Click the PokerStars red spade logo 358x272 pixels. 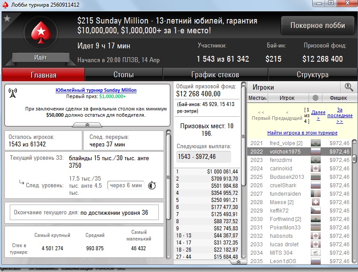click(x=41, y=32)
